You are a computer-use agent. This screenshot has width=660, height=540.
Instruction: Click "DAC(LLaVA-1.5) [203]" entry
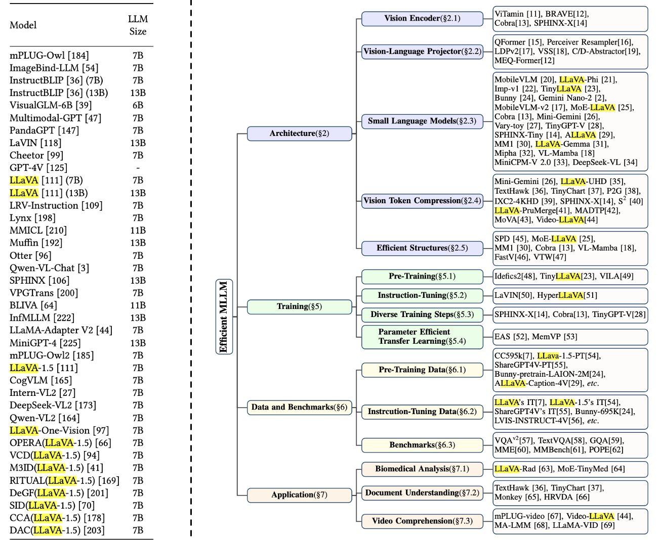(57, 530)
